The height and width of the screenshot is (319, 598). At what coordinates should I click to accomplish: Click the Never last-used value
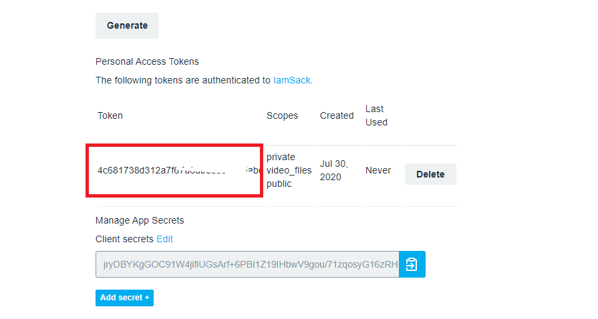coord(378,170)
